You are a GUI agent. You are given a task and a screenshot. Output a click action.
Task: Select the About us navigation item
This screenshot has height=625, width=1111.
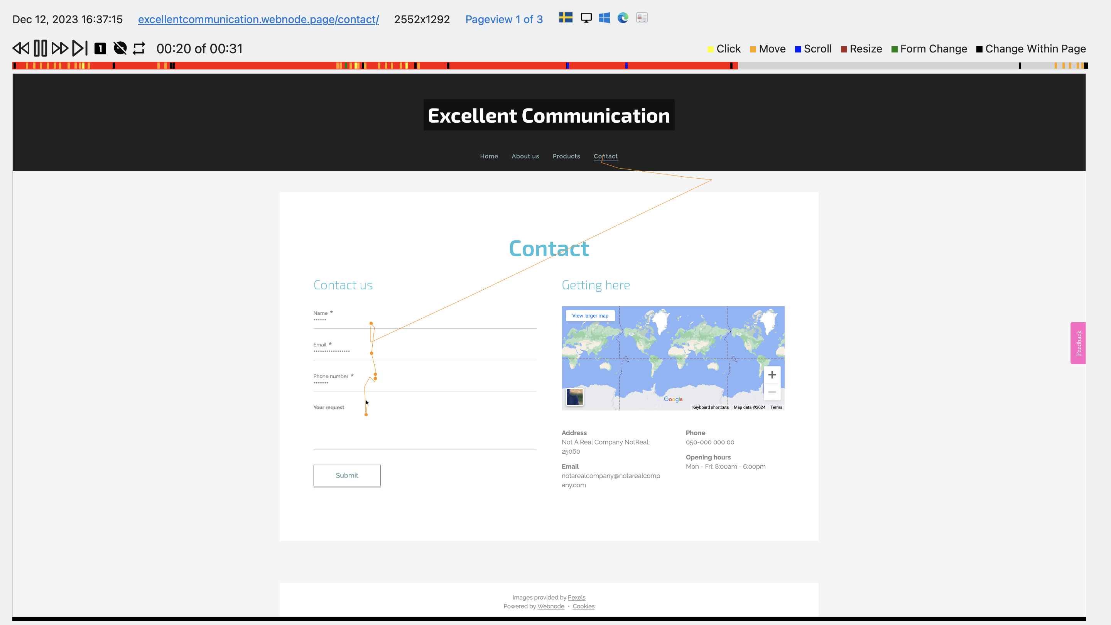point(525,156)
